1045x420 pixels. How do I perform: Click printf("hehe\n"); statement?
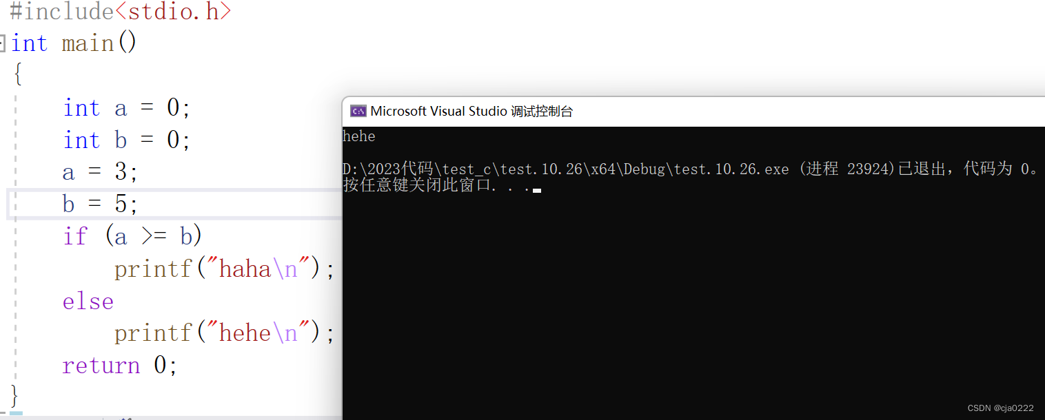[x=222, y=332]
